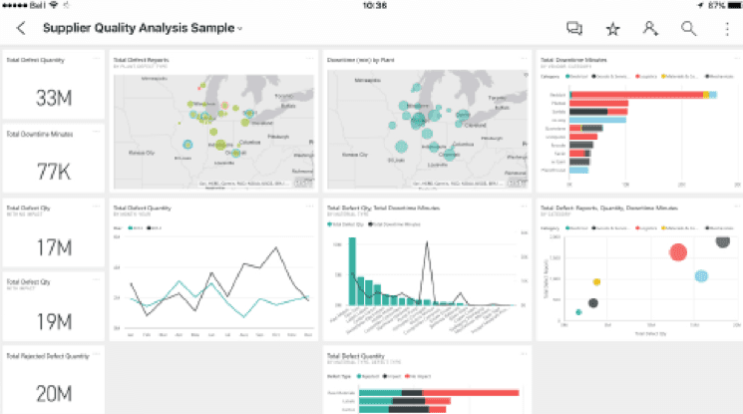Open the 19M Total Defect Qty tile
This screenshot has width=743, height=414.
pyautogui.click(x=54, y=306)
